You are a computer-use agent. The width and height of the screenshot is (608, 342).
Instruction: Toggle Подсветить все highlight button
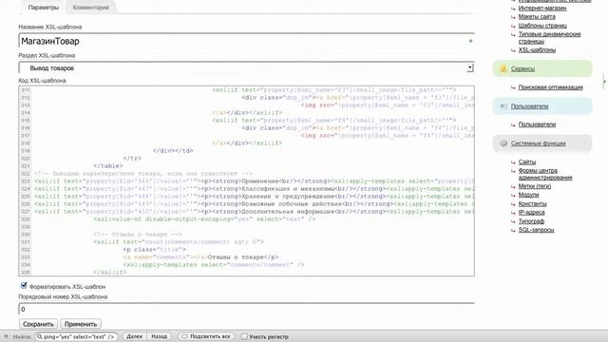coord(206,336)
